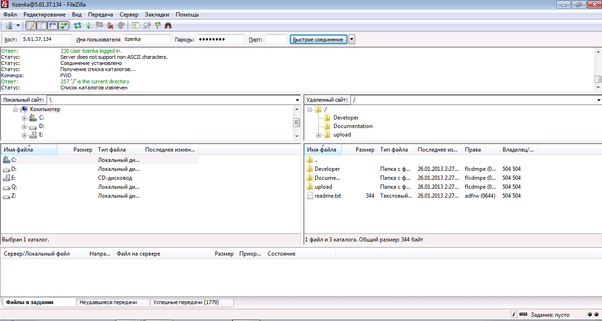Click the Имя пользователя input field
Image resolution: width=602 pixels, height=321 pixels.
[x=147, y=40]
